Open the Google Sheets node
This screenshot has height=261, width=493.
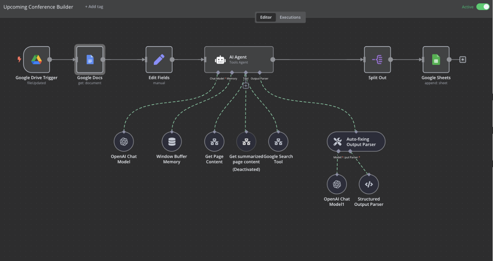[436, 59]
